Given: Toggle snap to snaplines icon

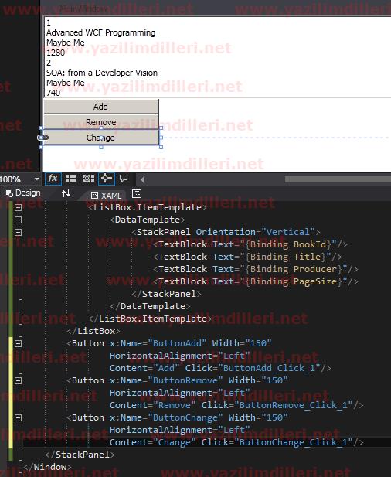Looking at the screenshot, I should [107, 179].
